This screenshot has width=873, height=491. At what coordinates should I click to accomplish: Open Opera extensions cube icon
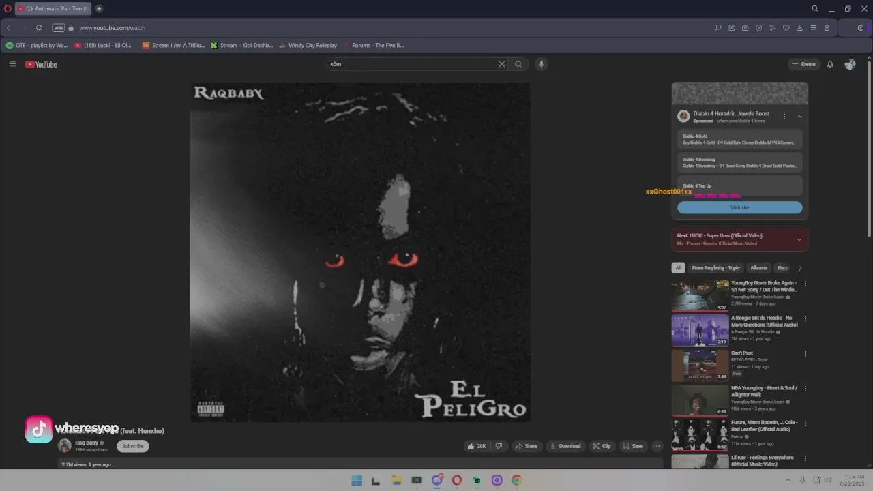pyautogui.click(x=861, y=28)
